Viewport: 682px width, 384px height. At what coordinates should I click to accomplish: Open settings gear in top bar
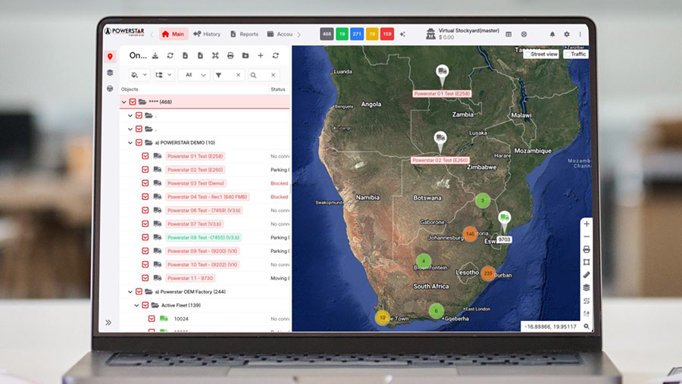tap(566, 34)
